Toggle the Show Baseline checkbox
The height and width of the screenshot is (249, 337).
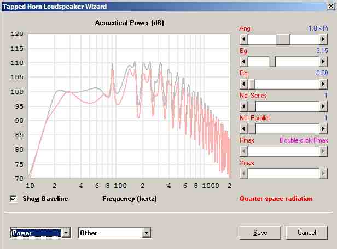(13, 199)
